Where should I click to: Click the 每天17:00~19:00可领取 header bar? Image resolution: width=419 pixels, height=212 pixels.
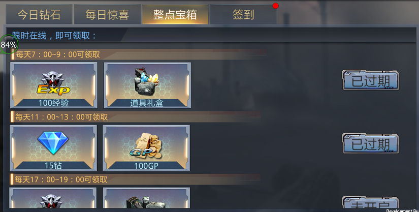136,179
